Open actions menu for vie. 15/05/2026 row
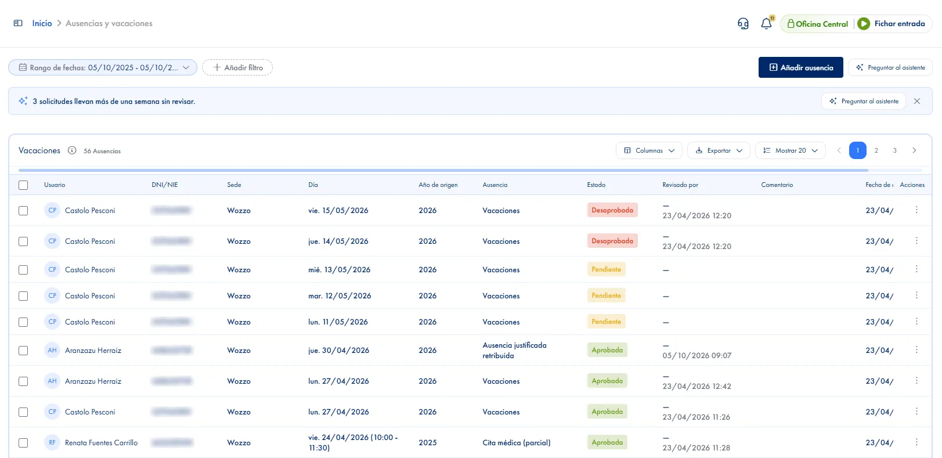The height and width of the screenshot is (458, 942). point(916,210)
